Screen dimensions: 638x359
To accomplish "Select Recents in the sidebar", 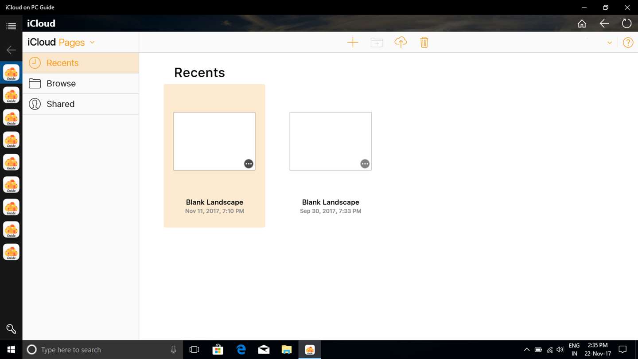I will point(81,63).
